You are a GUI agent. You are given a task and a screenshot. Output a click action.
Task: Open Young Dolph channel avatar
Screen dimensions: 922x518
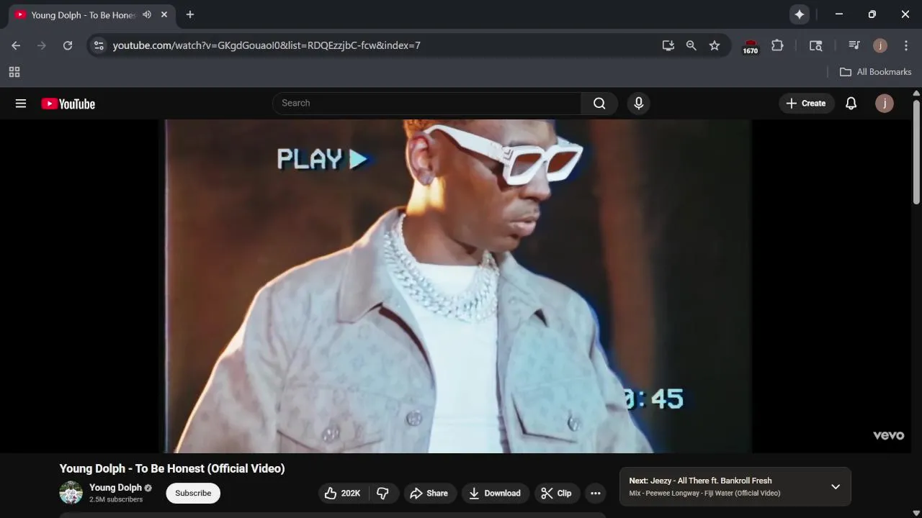71,493
